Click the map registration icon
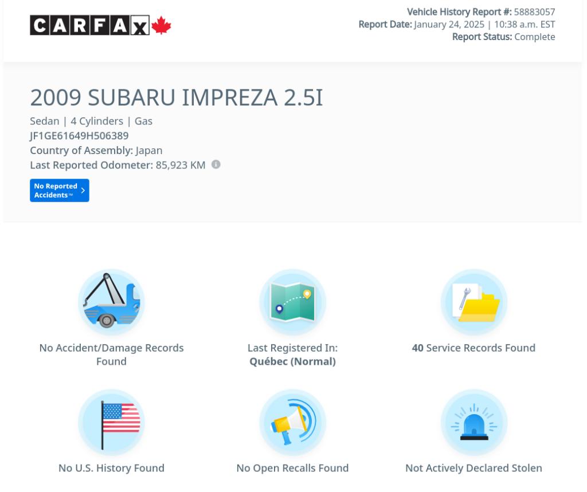Viewport: 587px width, 492px height. pyautogui.click(x=293, y=302)
